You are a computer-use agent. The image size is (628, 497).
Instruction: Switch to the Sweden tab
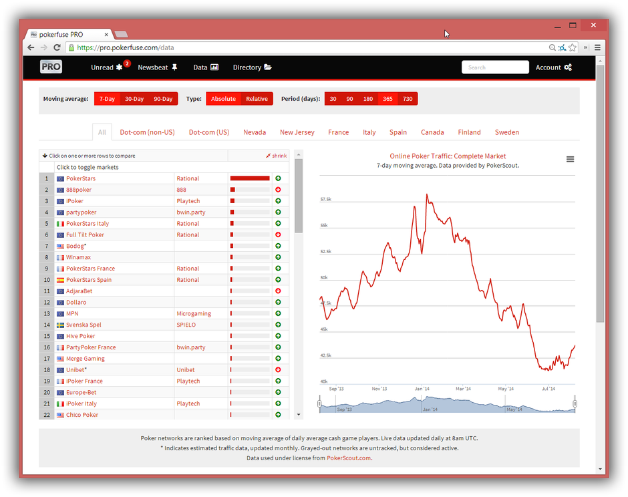pos(507,132)
